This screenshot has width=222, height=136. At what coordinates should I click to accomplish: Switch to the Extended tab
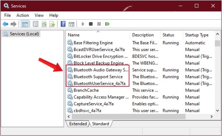pyautogui.click(x=78, y=124)
